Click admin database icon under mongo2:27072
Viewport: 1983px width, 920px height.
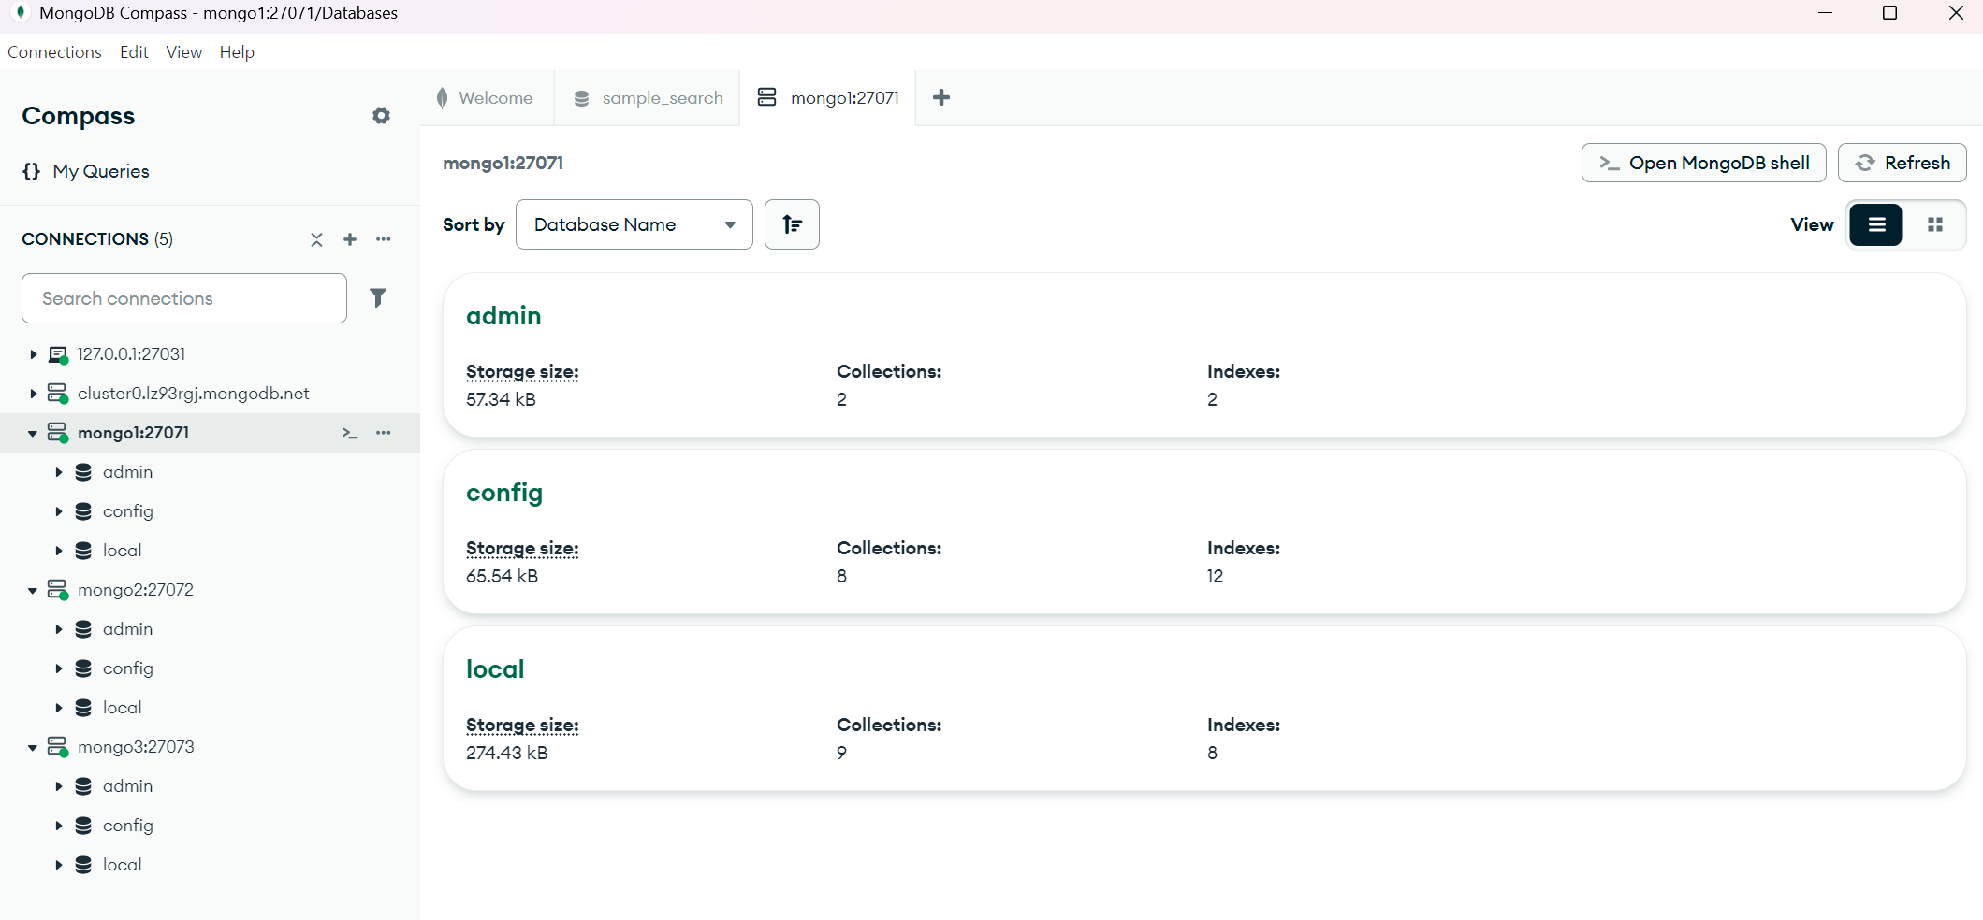(83, 629)
